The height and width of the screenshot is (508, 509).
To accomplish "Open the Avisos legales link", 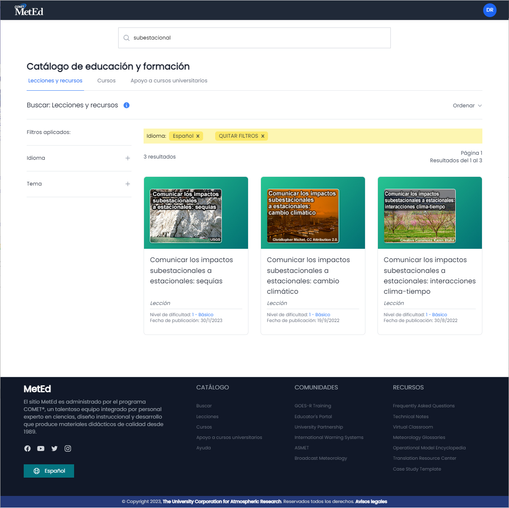I will click(x=371, y=501).
